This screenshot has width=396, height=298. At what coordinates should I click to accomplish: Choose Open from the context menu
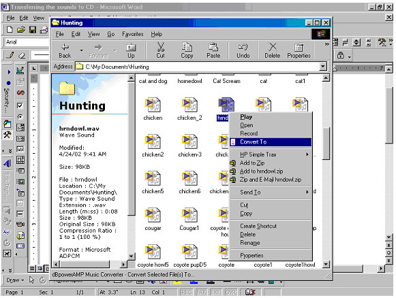pos(271,125)
